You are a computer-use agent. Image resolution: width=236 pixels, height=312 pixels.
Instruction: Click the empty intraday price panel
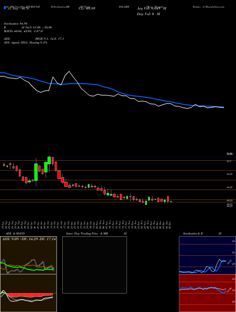(x=94, y=265)
